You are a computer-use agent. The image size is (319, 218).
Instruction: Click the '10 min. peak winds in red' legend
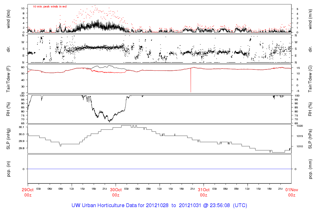point(50,7)
